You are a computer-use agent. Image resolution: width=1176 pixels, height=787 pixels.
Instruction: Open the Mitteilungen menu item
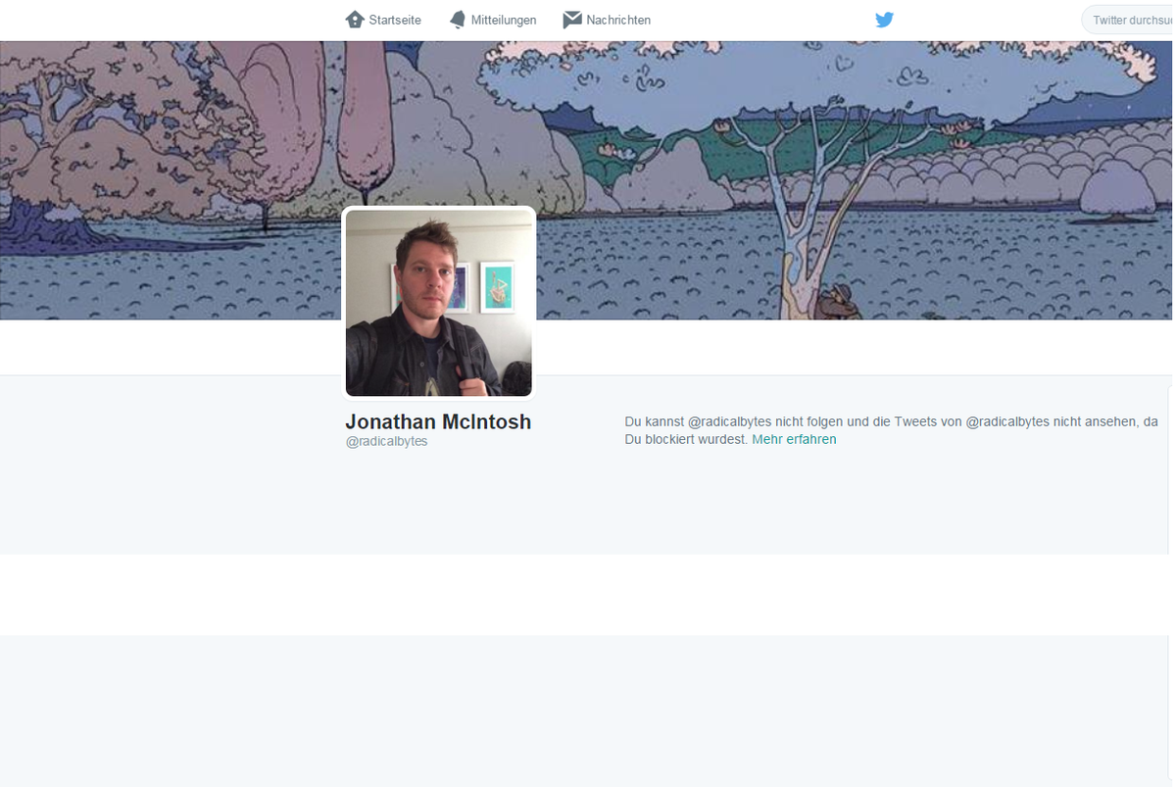(x=493, y=20)
